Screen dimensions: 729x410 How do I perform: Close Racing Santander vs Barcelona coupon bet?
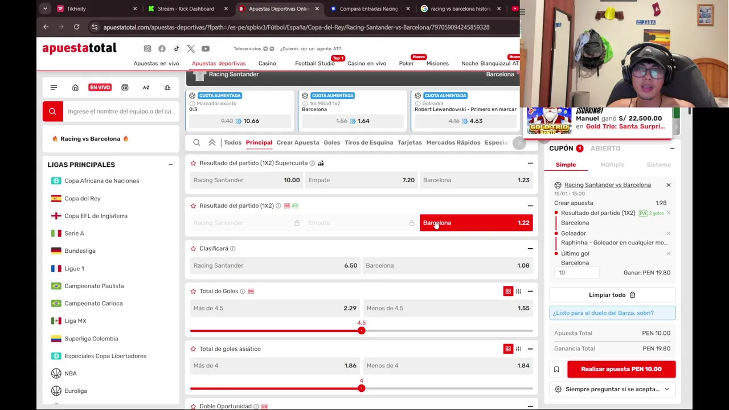[x=669, y=185]
